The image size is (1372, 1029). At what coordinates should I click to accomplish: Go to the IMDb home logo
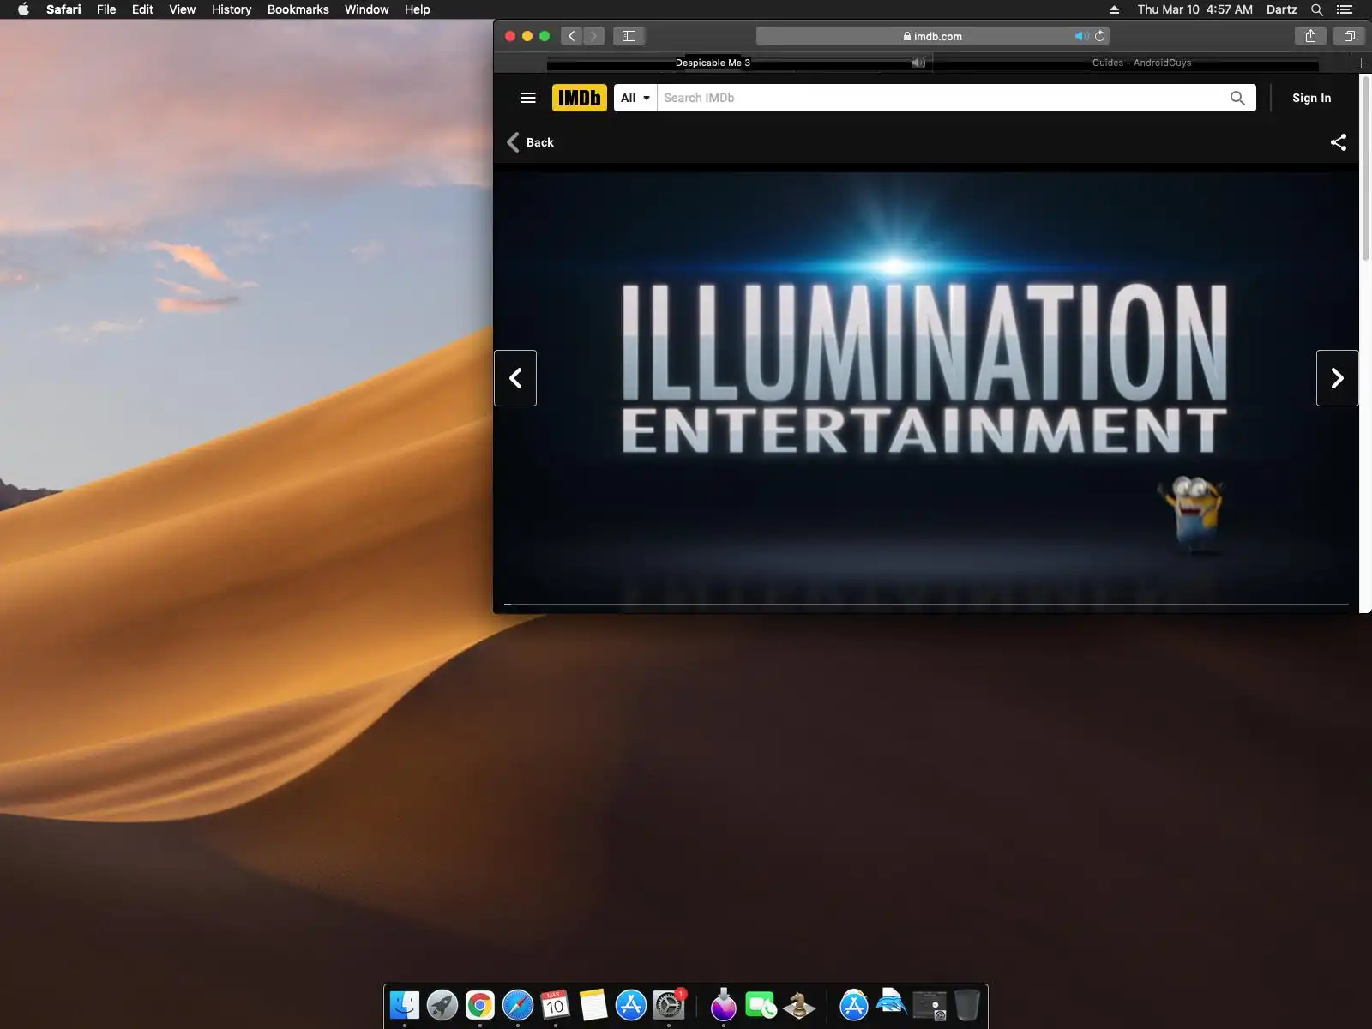point(580,98)
